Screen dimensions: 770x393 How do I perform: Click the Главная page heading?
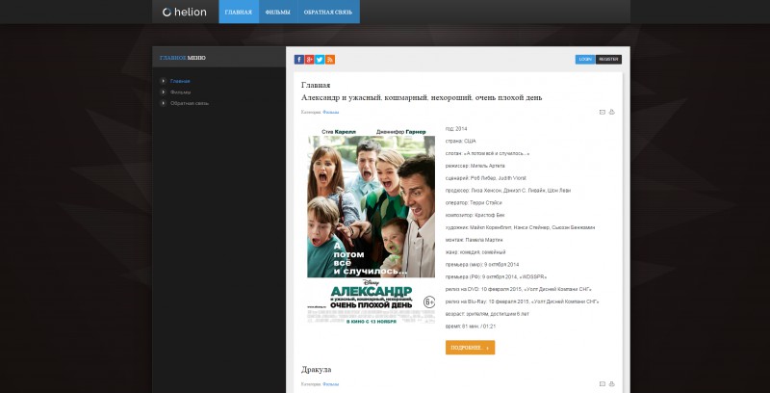pos(316,85)
